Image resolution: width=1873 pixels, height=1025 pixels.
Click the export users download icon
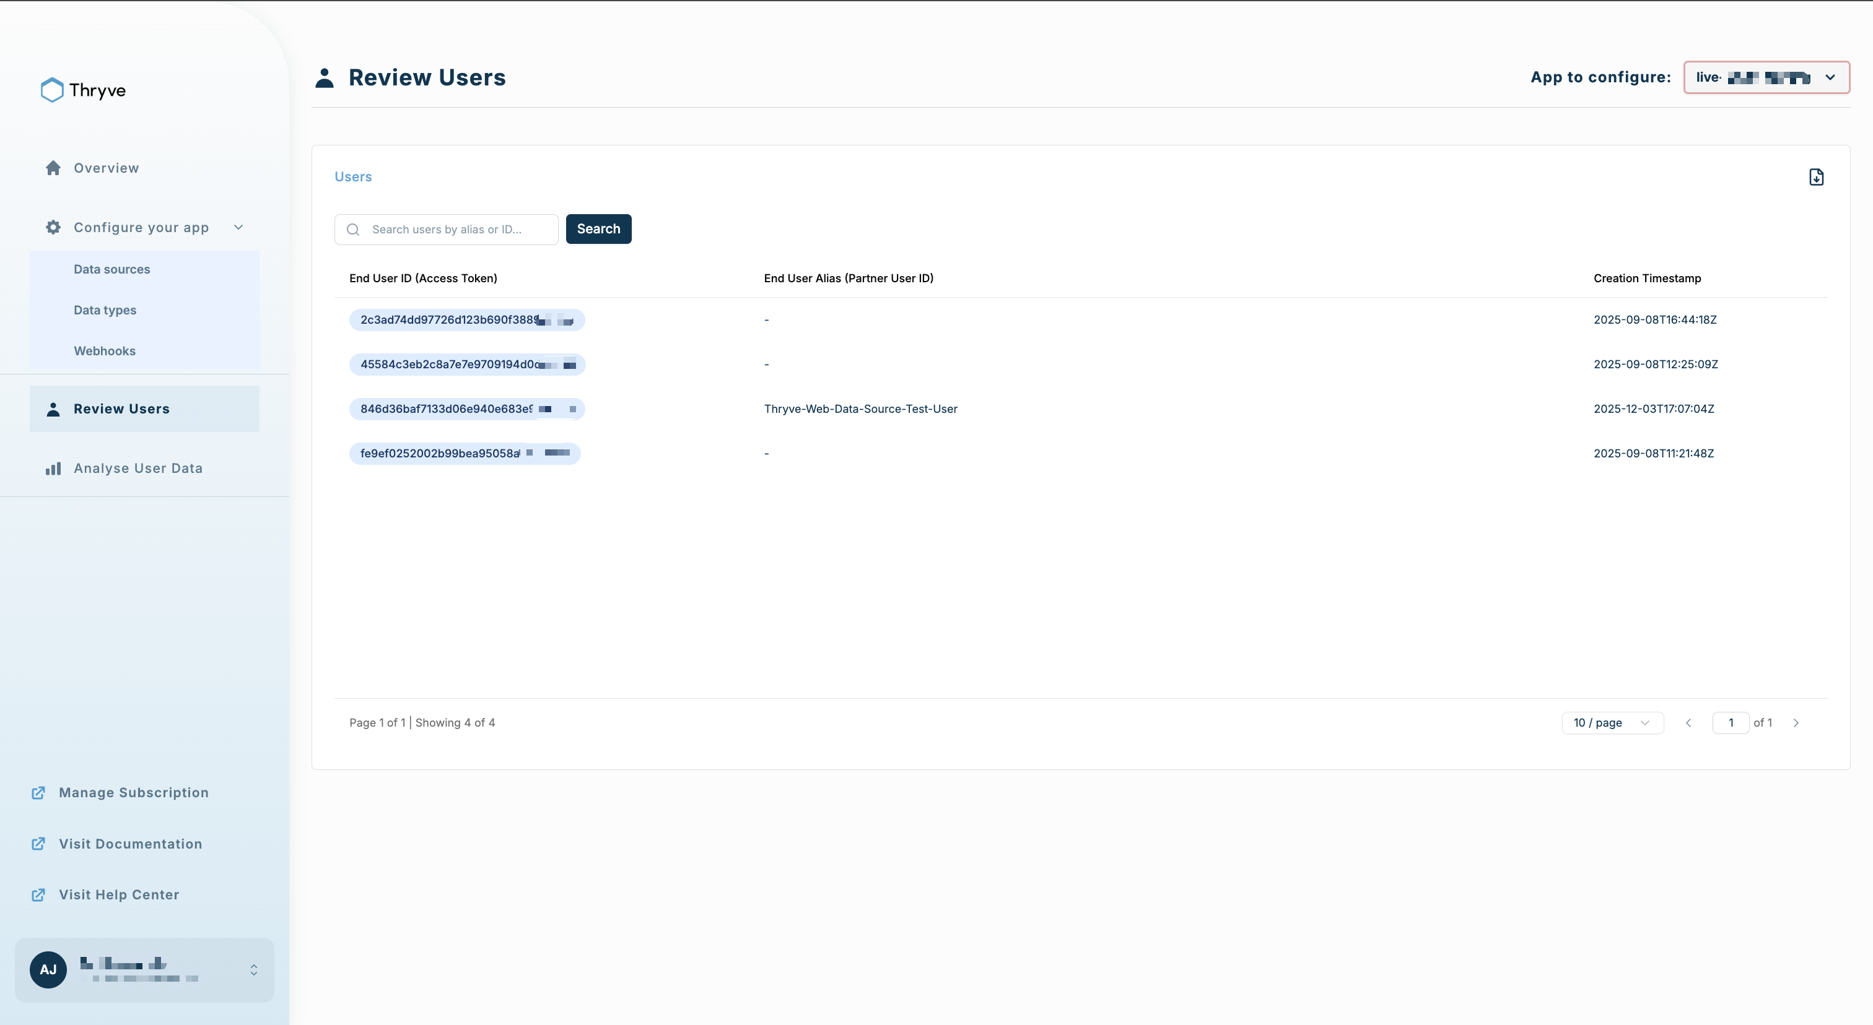(x=1815, y=177)
